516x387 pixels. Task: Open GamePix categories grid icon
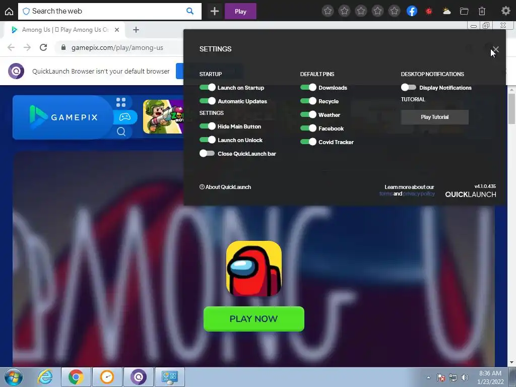[121, 102]
